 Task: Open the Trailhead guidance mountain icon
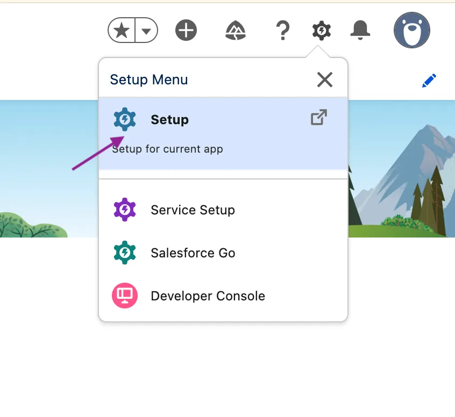(x=236, y=31)
